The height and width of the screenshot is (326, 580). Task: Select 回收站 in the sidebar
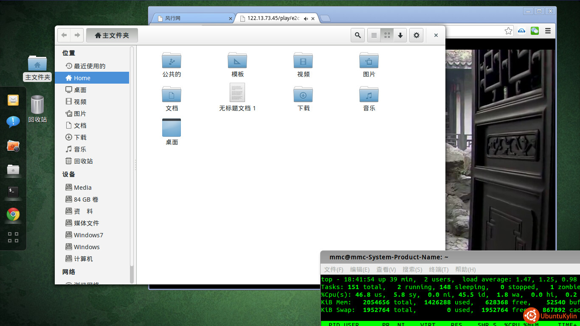coord(83,161)
